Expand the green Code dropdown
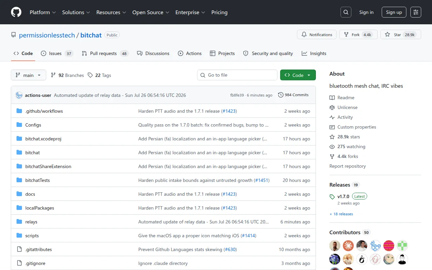Viewport: 432px width, 270px height. coord(298,75)
